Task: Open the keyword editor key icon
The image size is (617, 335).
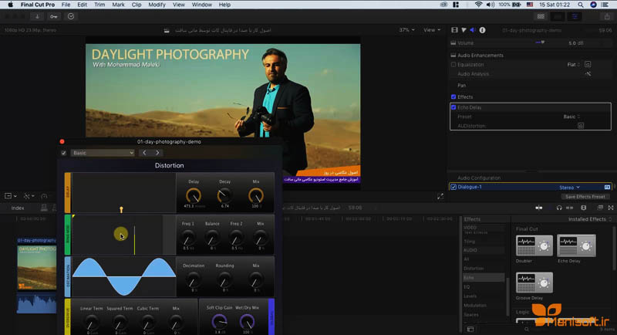Action: (54, 16)
